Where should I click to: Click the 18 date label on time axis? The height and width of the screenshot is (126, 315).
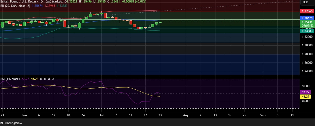(68, 115)
